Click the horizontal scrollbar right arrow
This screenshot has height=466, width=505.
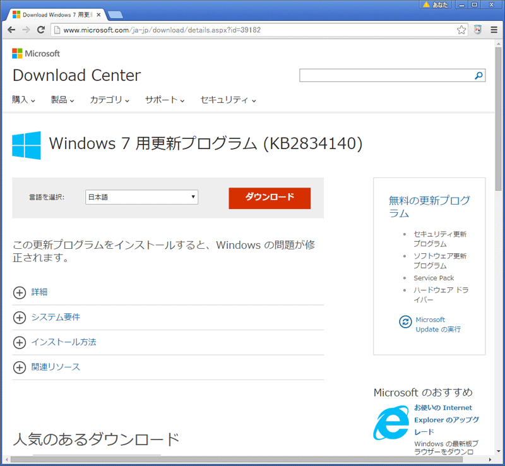(x=490, y=460)
